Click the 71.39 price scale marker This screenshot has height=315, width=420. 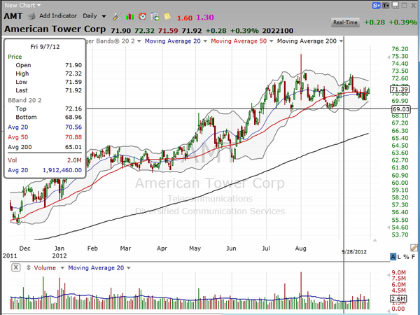click(x=400, y=89)
